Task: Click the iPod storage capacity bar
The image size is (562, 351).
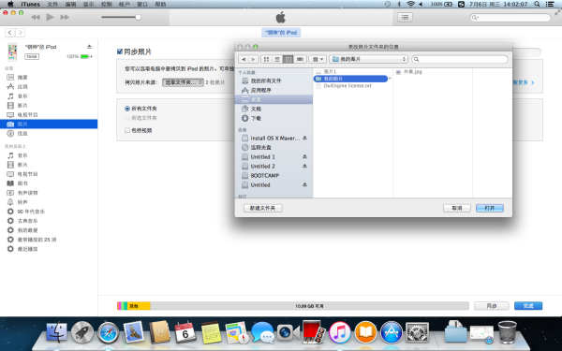Action: [x=293, y=306]
